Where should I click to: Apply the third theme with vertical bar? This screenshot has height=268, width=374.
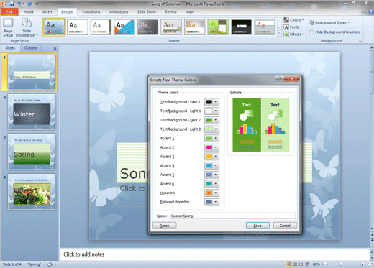(101, 27)
